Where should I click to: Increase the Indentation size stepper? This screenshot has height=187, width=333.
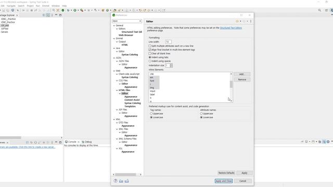click(x=171, y=64)
